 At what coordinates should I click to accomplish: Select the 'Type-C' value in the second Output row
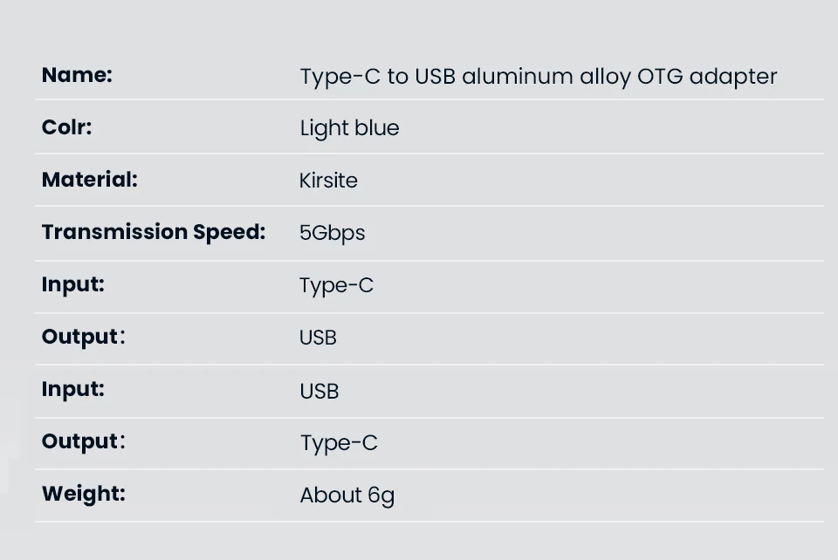tap(339, 443)
